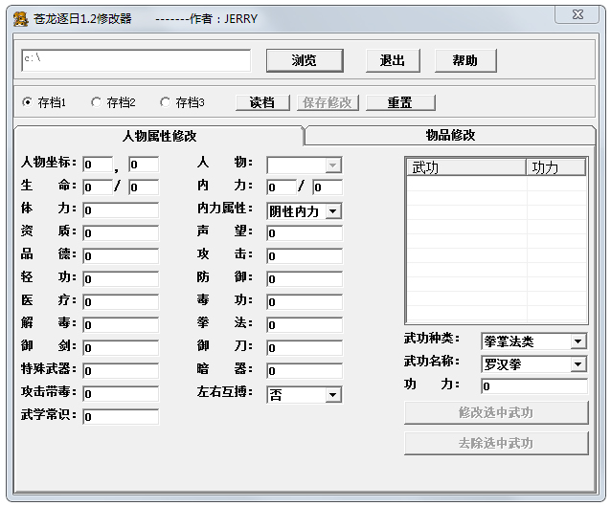Screen dimensions: 611x506
Task: Expand the 武功种类 combo box
Action: (x=577, y=341)
